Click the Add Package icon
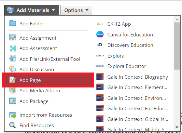Image resolution: width=182 pixels, height=133 pixels. pos(13,101)
